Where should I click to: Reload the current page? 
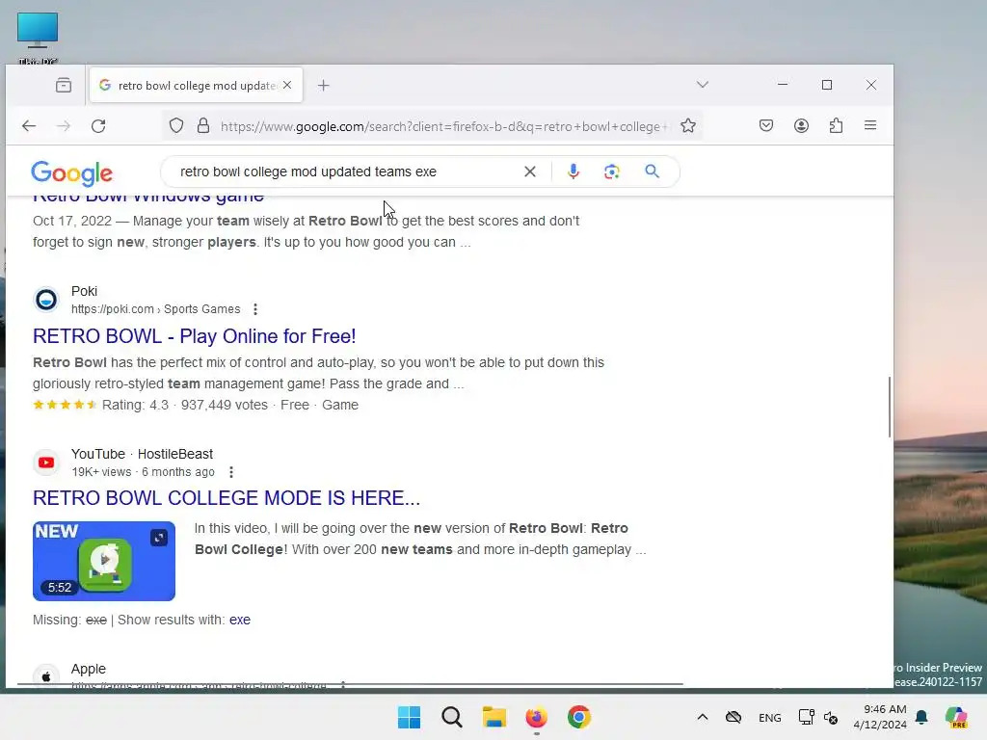click(x=98, y=126)
